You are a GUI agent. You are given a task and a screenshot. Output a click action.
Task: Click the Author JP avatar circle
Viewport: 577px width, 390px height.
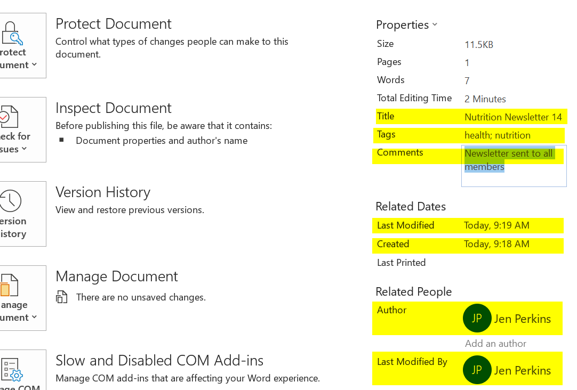(477, 318)
